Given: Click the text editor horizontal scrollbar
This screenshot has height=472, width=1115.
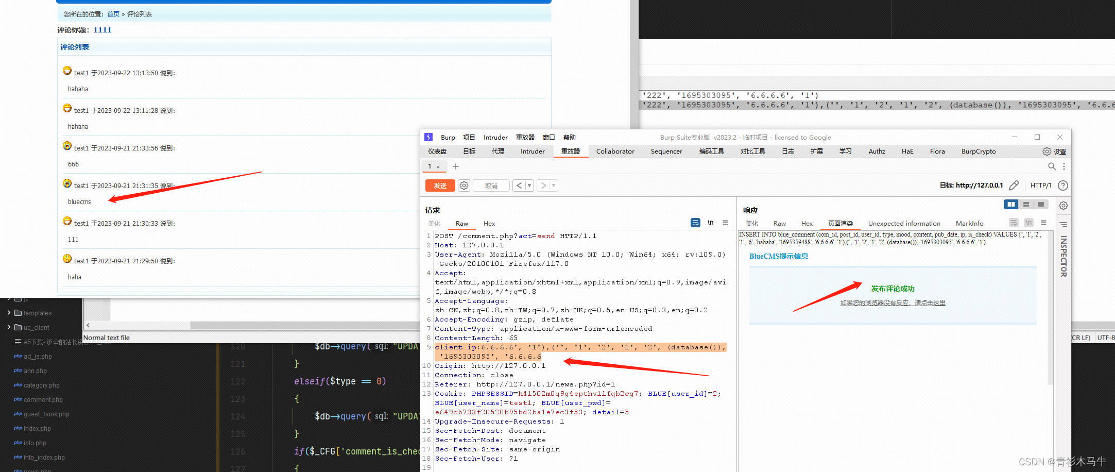Looking at the screenshot, I should pyautogui.click(x=305, y=325).
